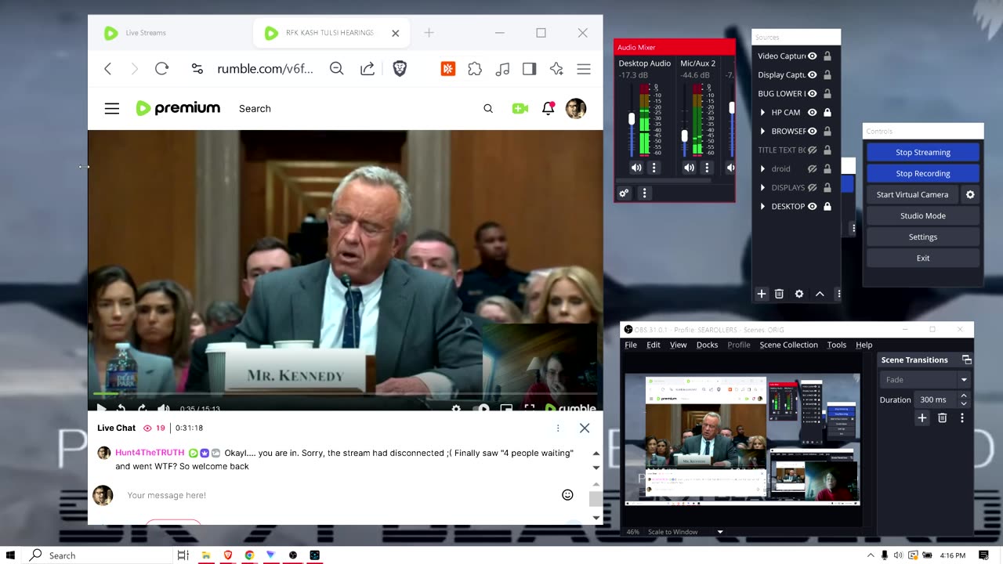The width and height of the screenshot is (1003, 564).
Task: Click the Your message here chat field
Action: click(337, 495)
